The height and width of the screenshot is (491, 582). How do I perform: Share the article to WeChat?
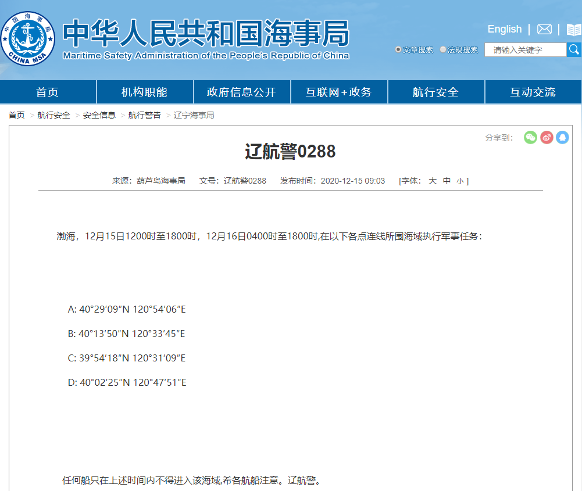530,137
